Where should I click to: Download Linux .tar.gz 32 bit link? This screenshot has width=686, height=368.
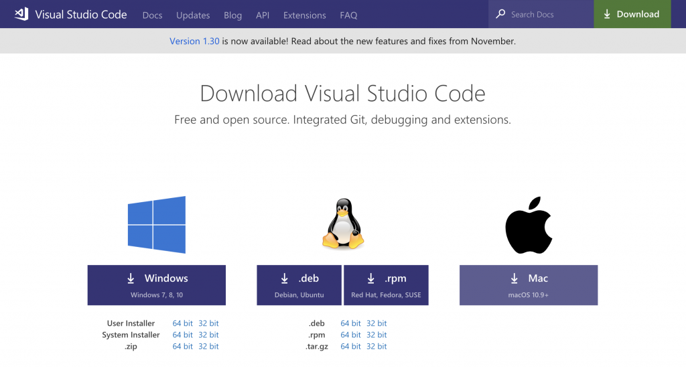point(376,346)
